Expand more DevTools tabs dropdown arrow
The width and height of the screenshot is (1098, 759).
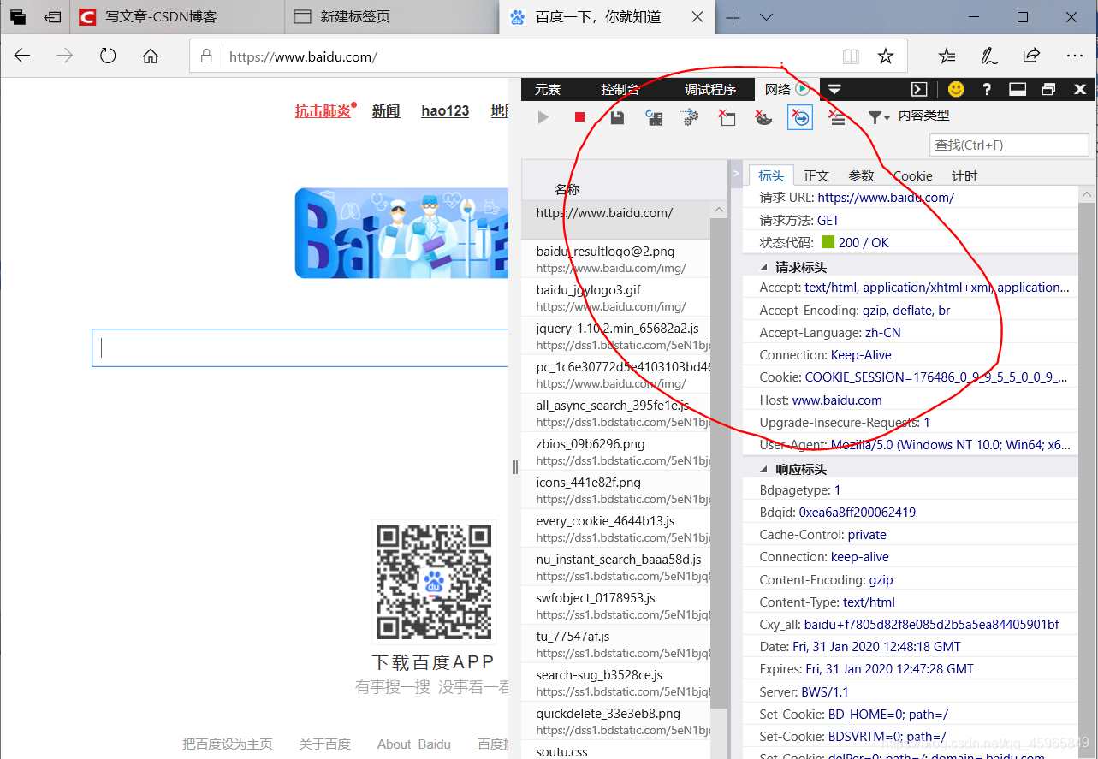[834, 89]
